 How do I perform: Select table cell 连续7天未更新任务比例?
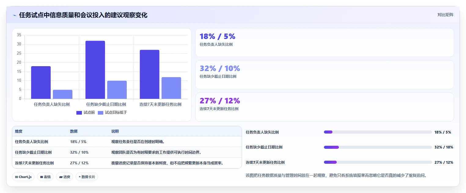pos(34,163)
